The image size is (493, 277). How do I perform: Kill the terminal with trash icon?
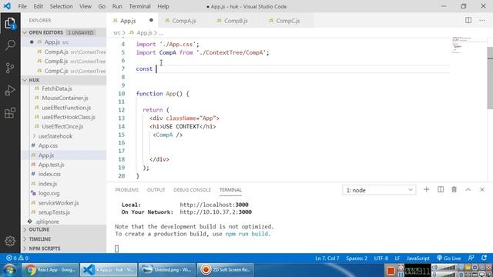(454, 189)
